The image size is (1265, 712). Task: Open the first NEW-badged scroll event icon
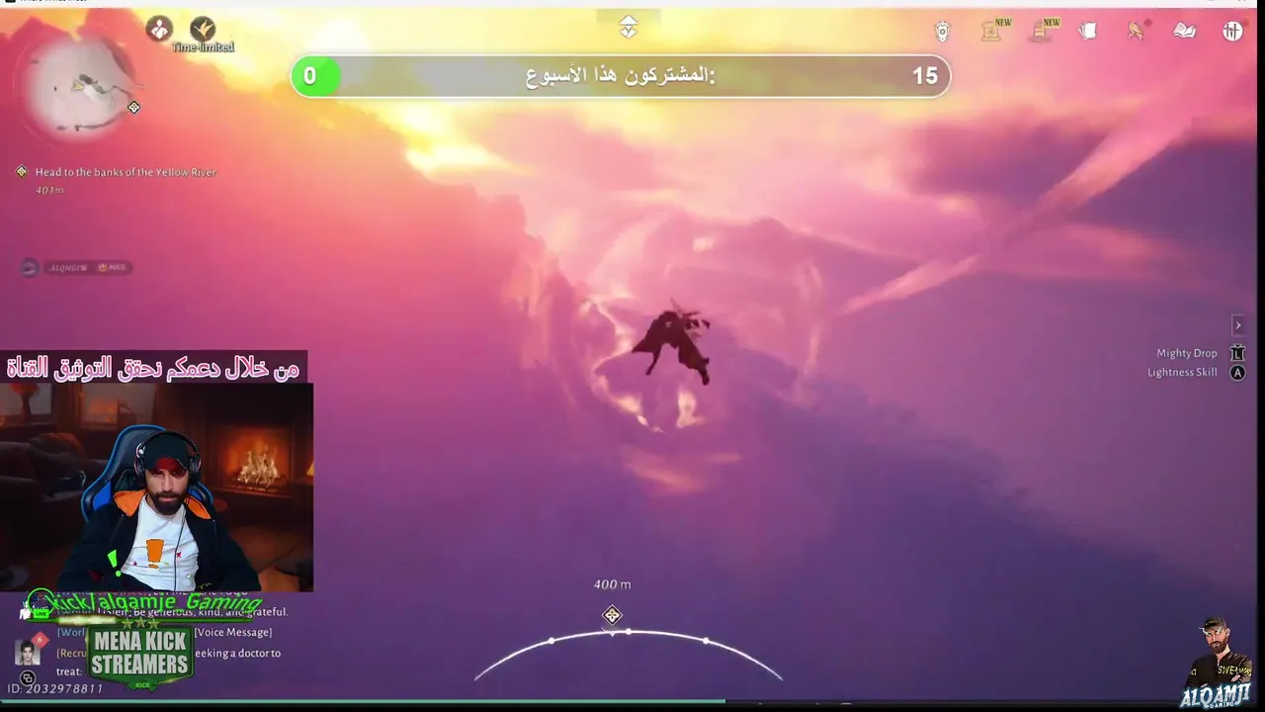(991, 32)
